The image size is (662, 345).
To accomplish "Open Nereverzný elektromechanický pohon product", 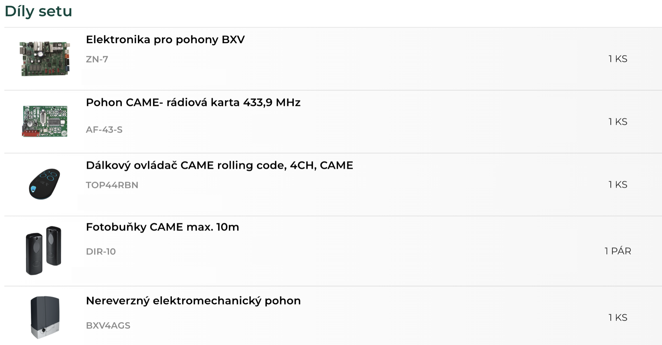I will point(193,301).
